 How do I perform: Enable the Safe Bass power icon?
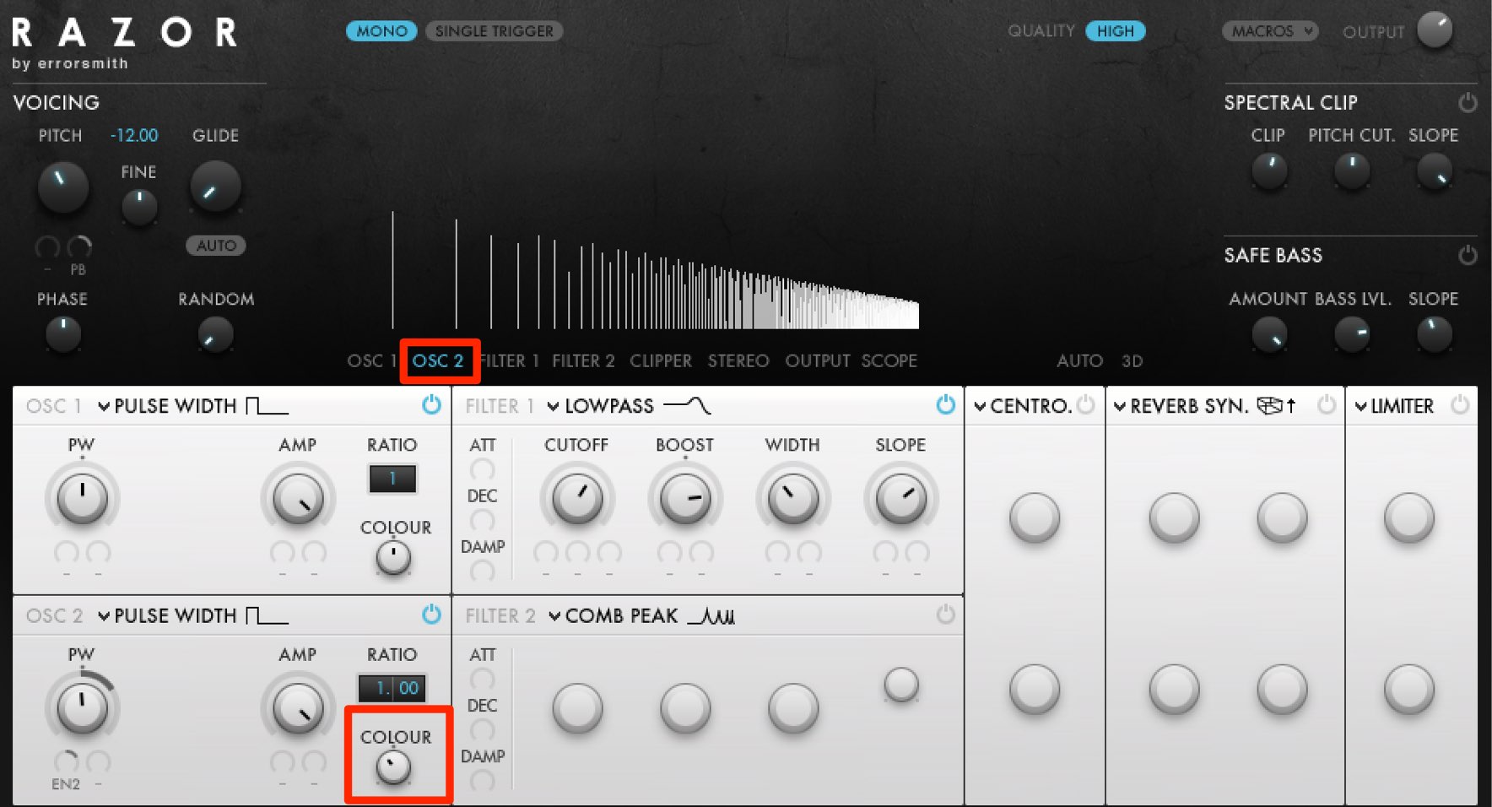[x=1468, y=255]
